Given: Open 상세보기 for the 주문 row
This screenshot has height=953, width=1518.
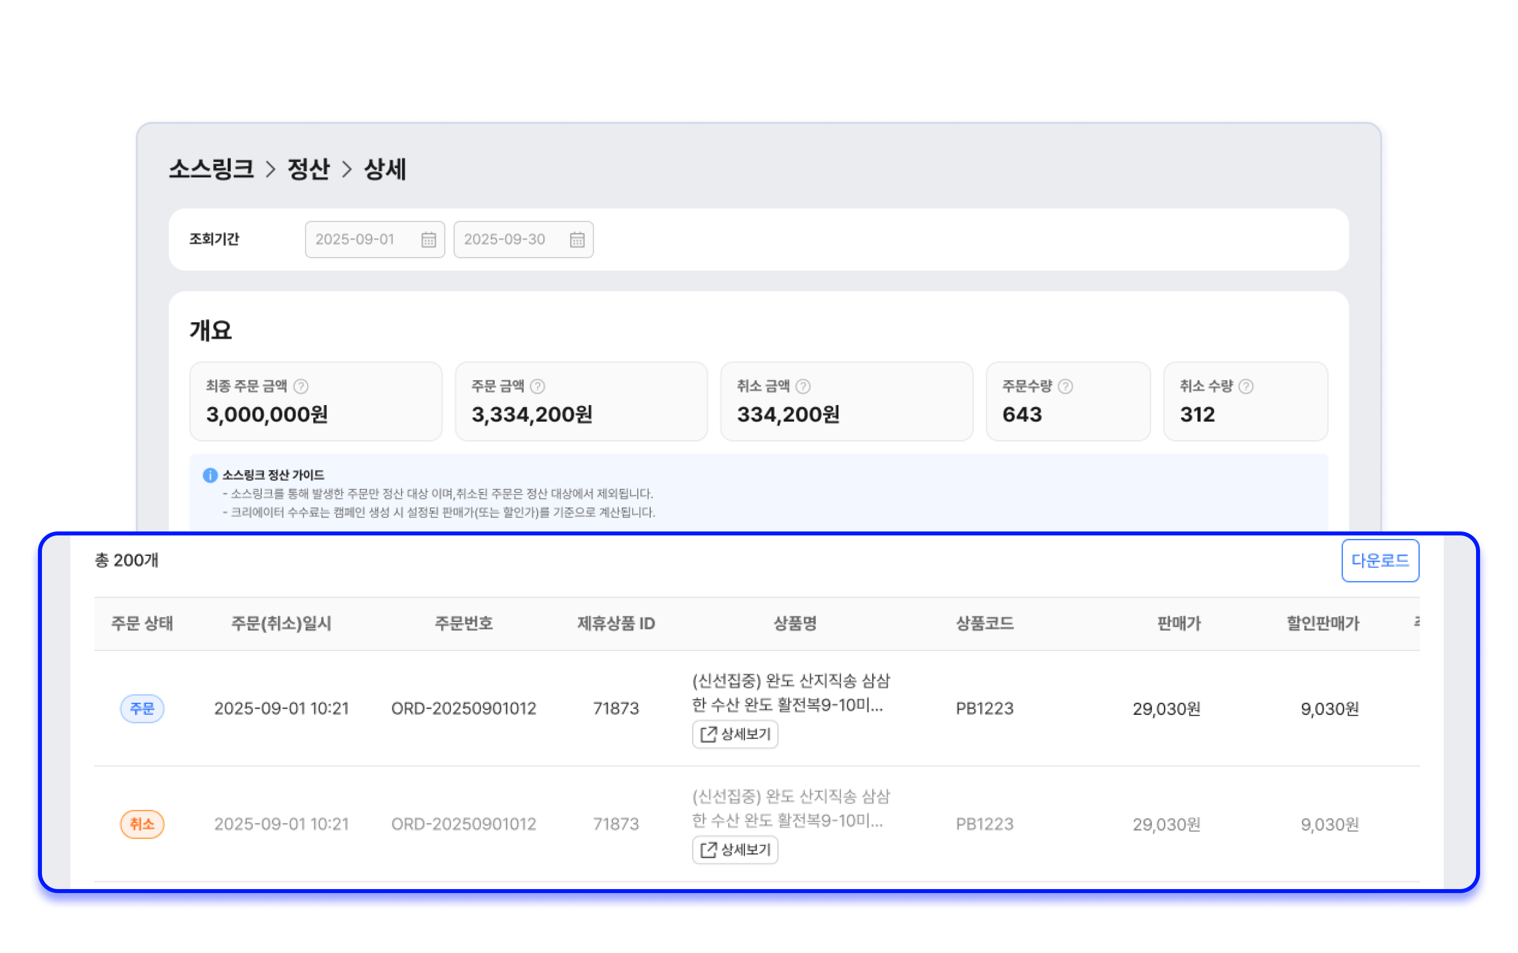Looking at the screenshot, I should point(735,734).
